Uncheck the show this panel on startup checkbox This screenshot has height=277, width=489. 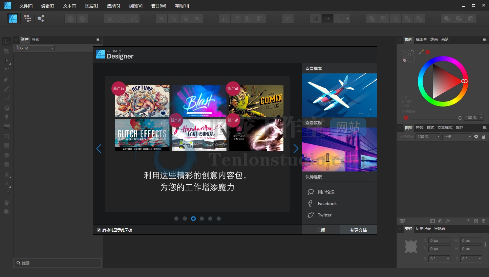point(99,230)
